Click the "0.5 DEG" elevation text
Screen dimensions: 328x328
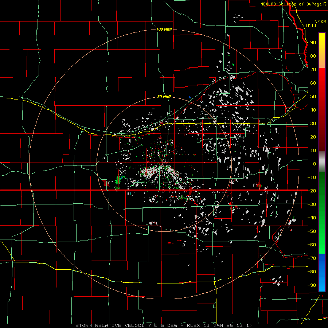(166, 325)
